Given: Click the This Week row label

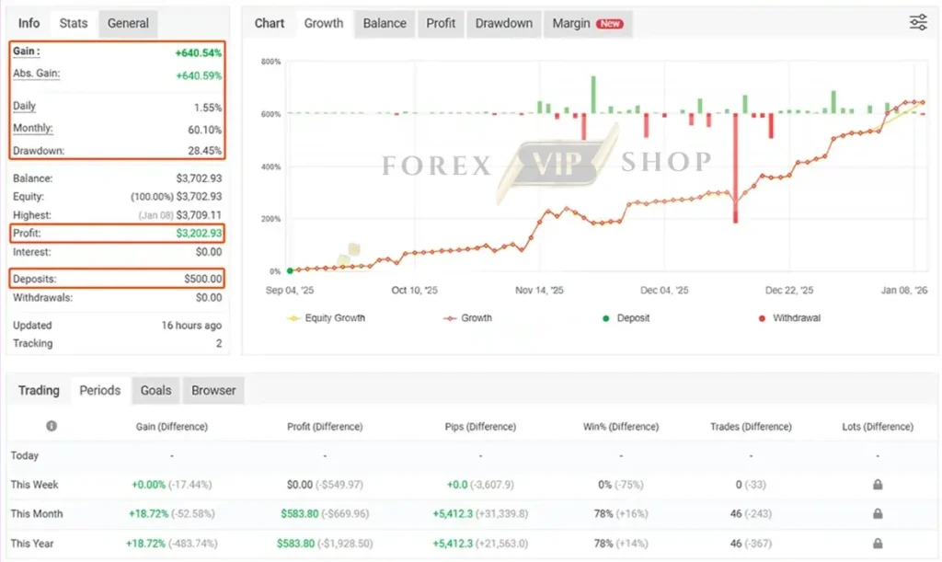Looking at the screenshot, I should click(34, 485).
